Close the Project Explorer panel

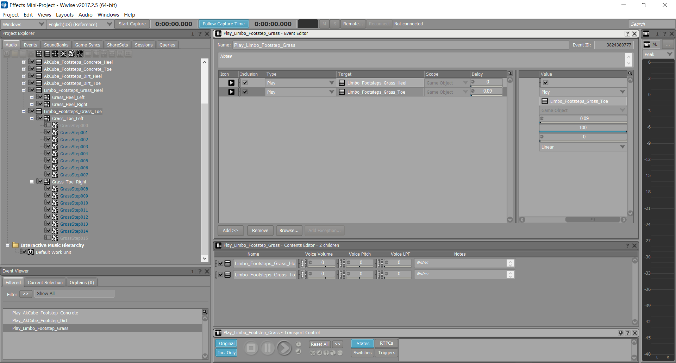(207, 33)
